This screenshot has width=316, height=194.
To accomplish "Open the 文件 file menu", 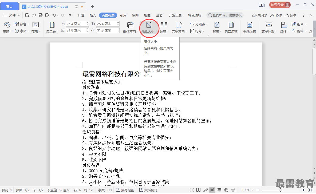I will pos(12,15).
